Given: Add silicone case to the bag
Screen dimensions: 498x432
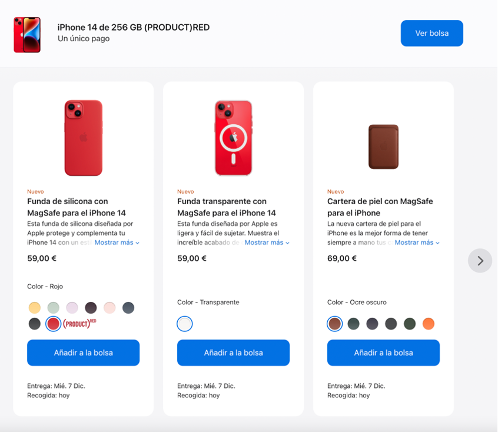Looking at the screenshot, I should click(x=83, y=353).
